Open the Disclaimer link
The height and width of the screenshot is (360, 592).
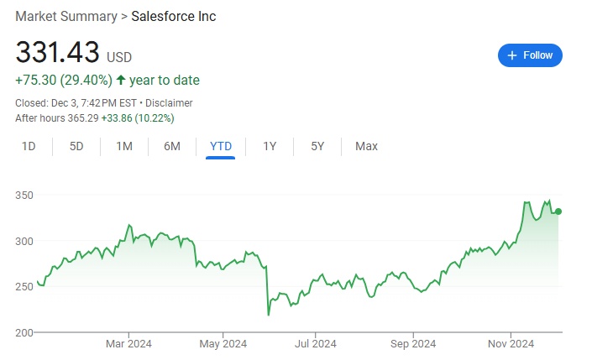pyautogui.click(x=171, y=103)
